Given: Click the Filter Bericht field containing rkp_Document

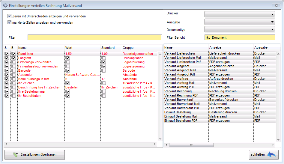Looking at the screenshot, I should click(240, 37).
